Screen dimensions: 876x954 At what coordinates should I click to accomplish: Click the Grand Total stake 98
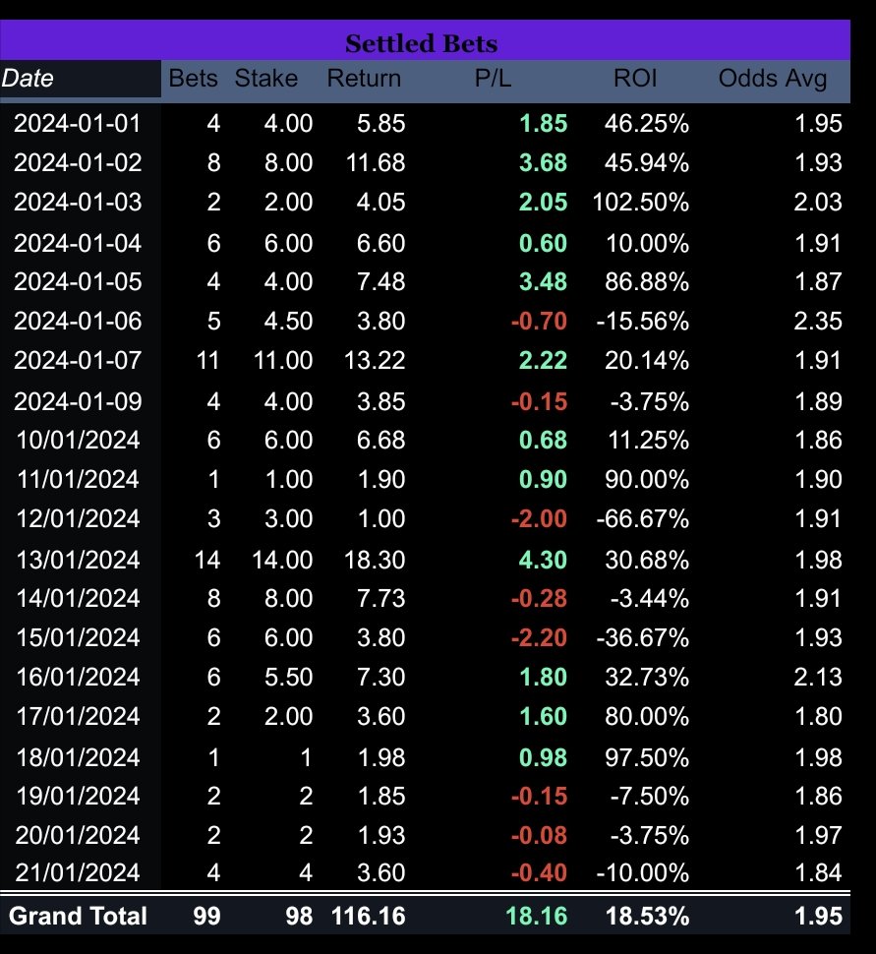point(299,916)
